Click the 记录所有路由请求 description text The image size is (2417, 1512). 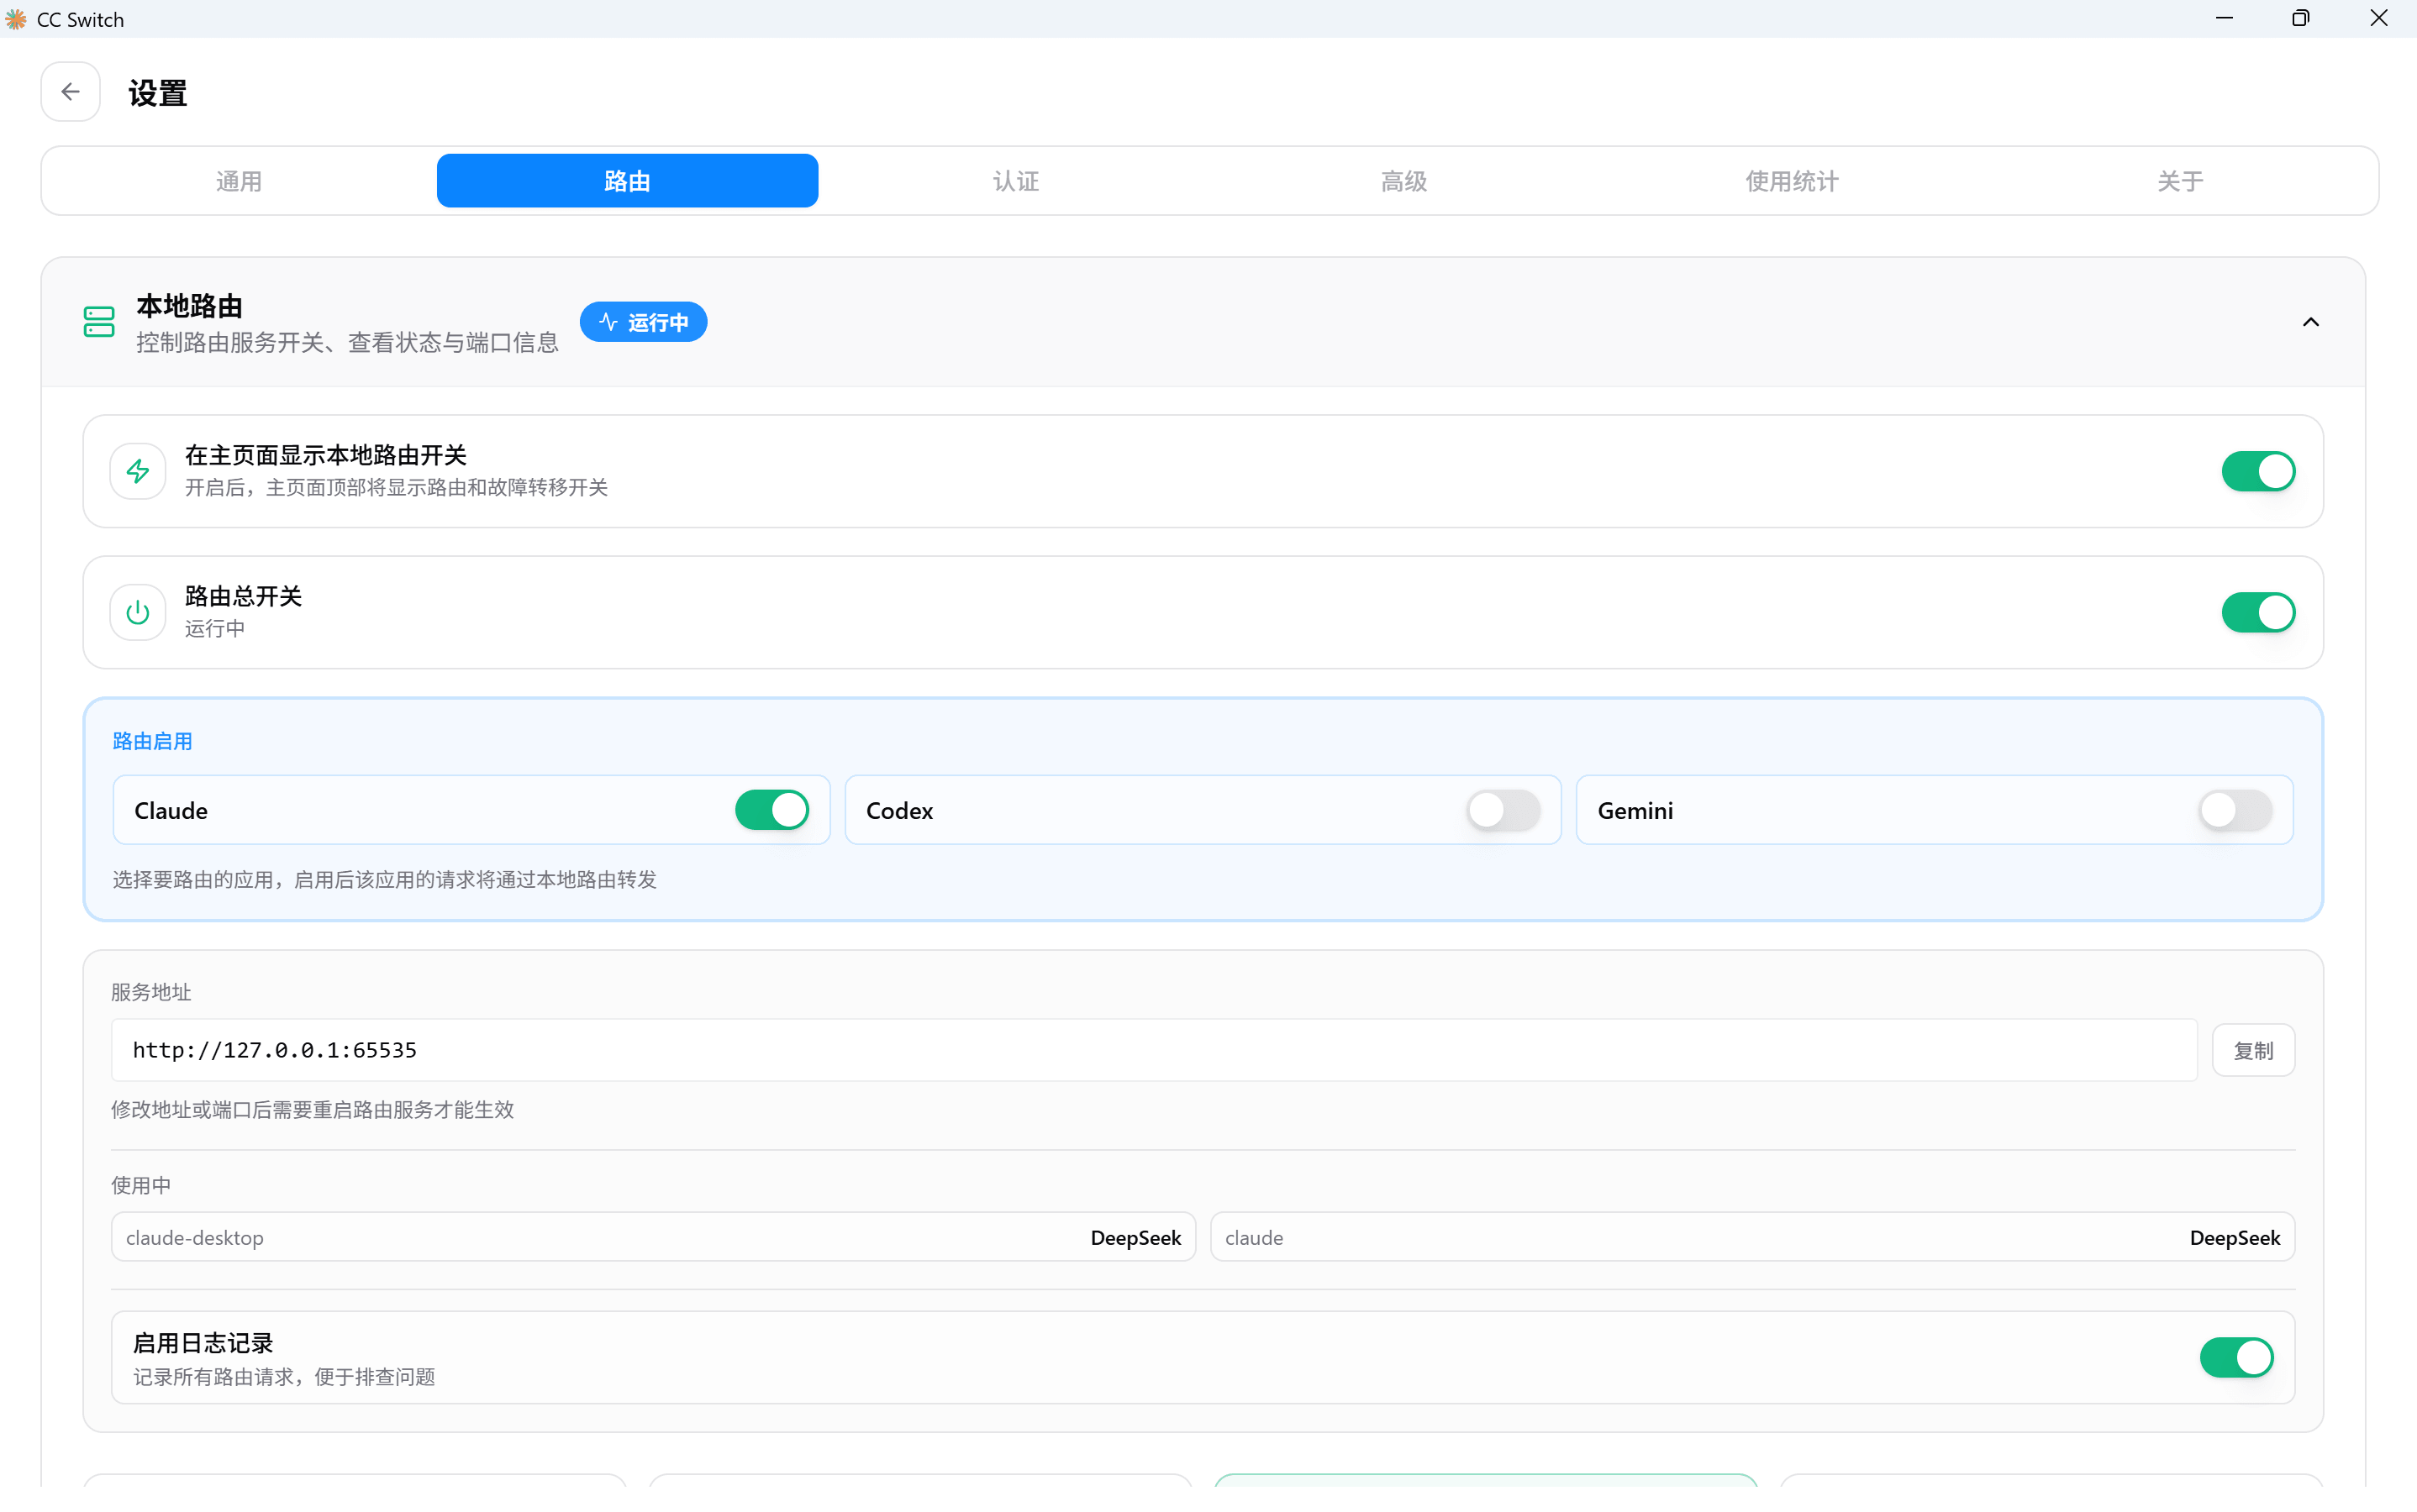[284, 1377]
